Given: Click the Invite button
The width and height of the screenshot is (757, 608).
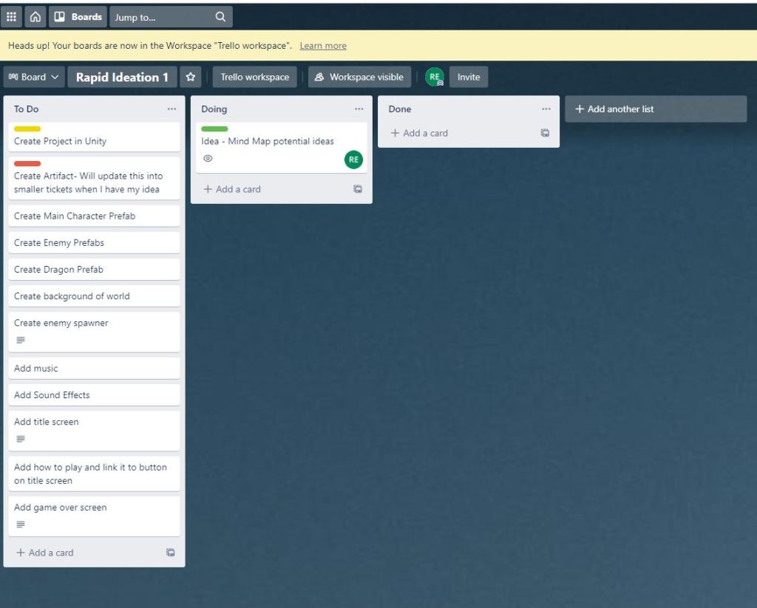Looking at the screenshot, I should 468,77.
